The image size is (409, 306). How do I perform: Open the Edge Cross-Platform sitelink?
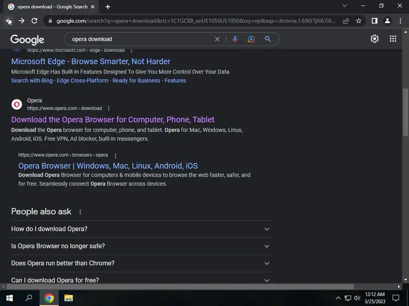coord(82,80)
